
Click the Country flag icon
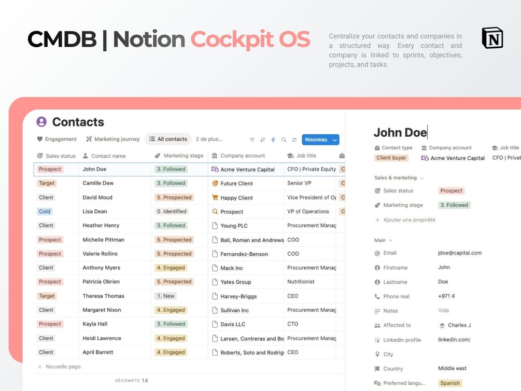point(377,369)
